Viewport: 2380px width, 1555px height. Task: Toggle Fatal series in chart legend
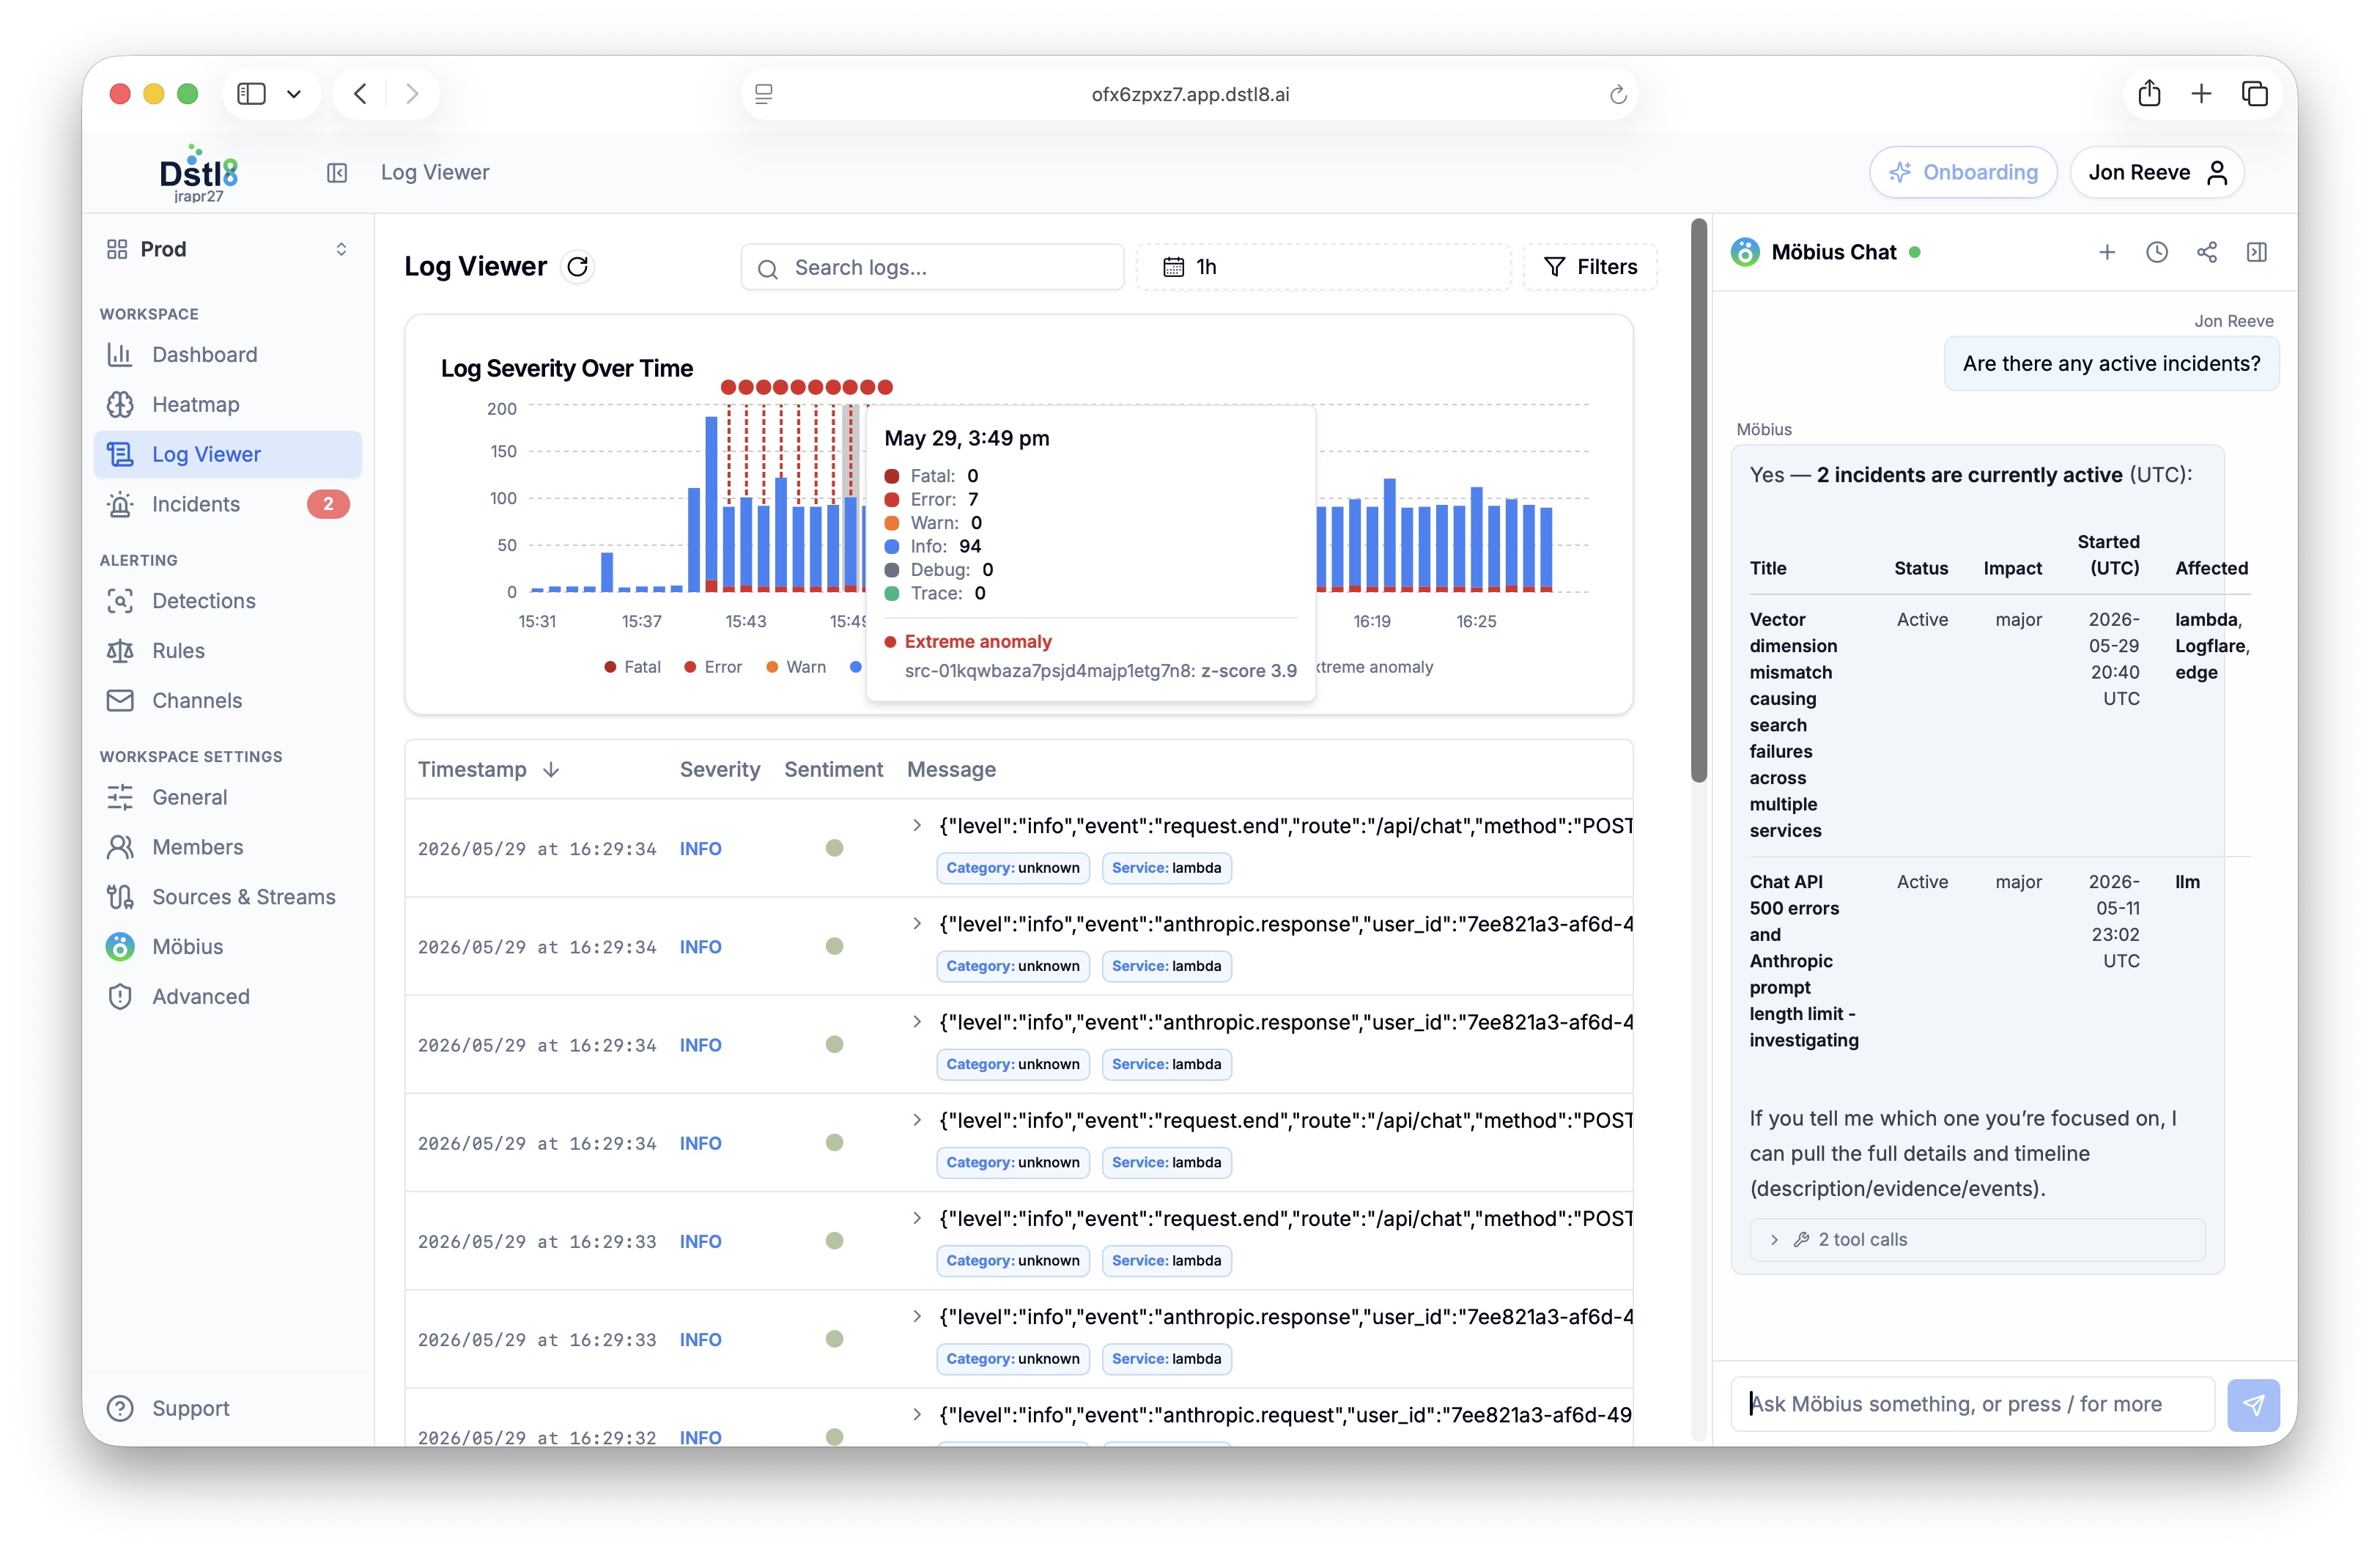632,667
